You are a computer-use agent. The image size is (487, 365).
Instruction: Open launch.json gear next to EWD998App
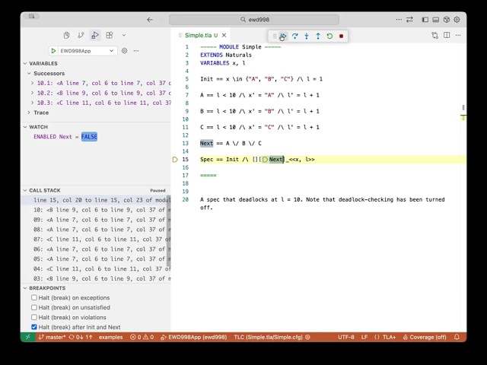124,51
